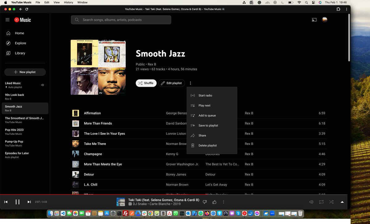Open the account avatar menu

pyautogui.click(x=324, y=20)
